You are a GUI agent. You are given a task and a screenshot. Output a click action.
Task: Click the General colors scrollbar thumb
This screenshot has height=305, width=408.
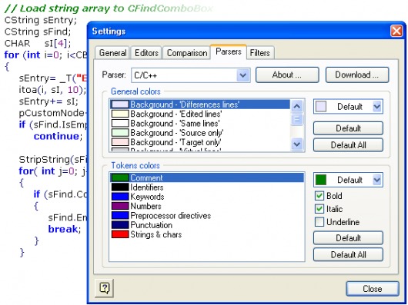click(x=297, y=119)
